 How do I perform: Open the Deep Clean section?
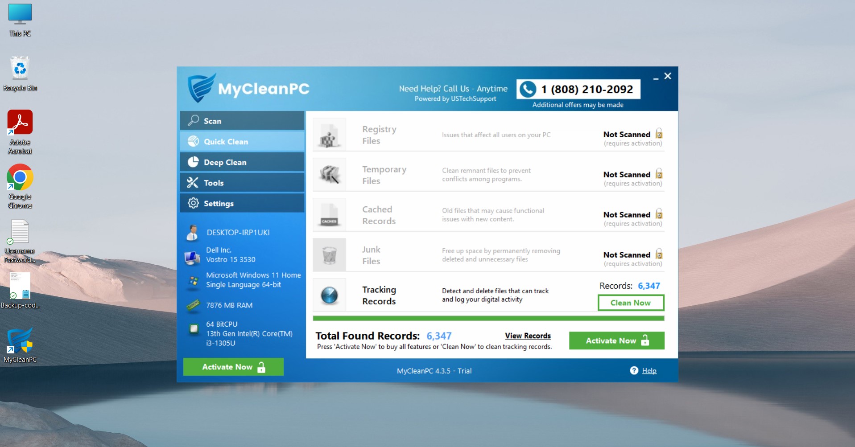coord(242,162)
